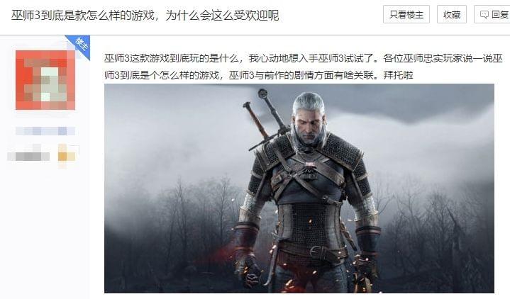Open the blurred username under the avatar
The height and width of the screenshot is (299, 510).
tap(45, 131)
